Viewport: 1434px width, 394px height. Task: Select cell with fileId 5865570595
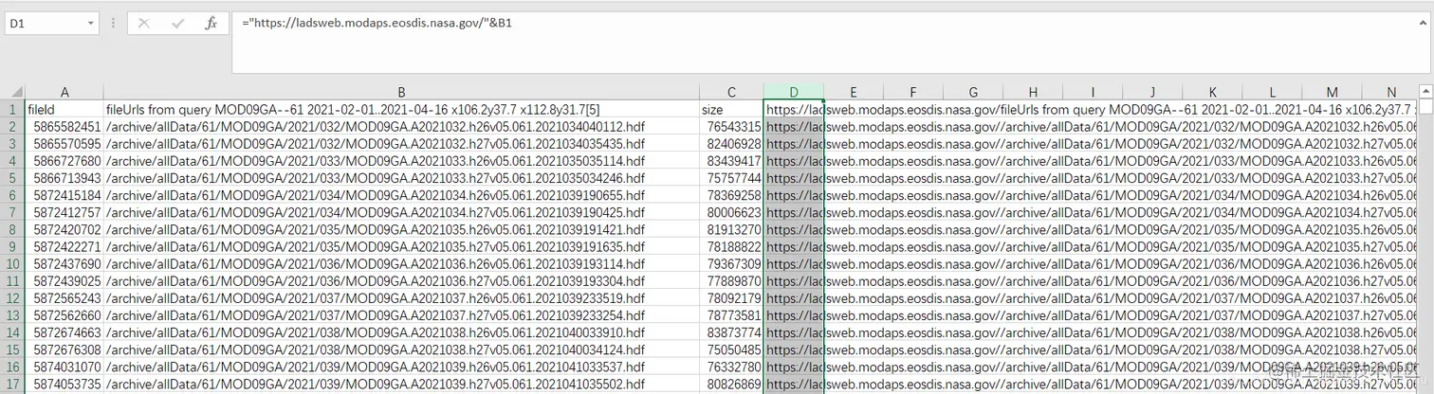click(64, 143)
